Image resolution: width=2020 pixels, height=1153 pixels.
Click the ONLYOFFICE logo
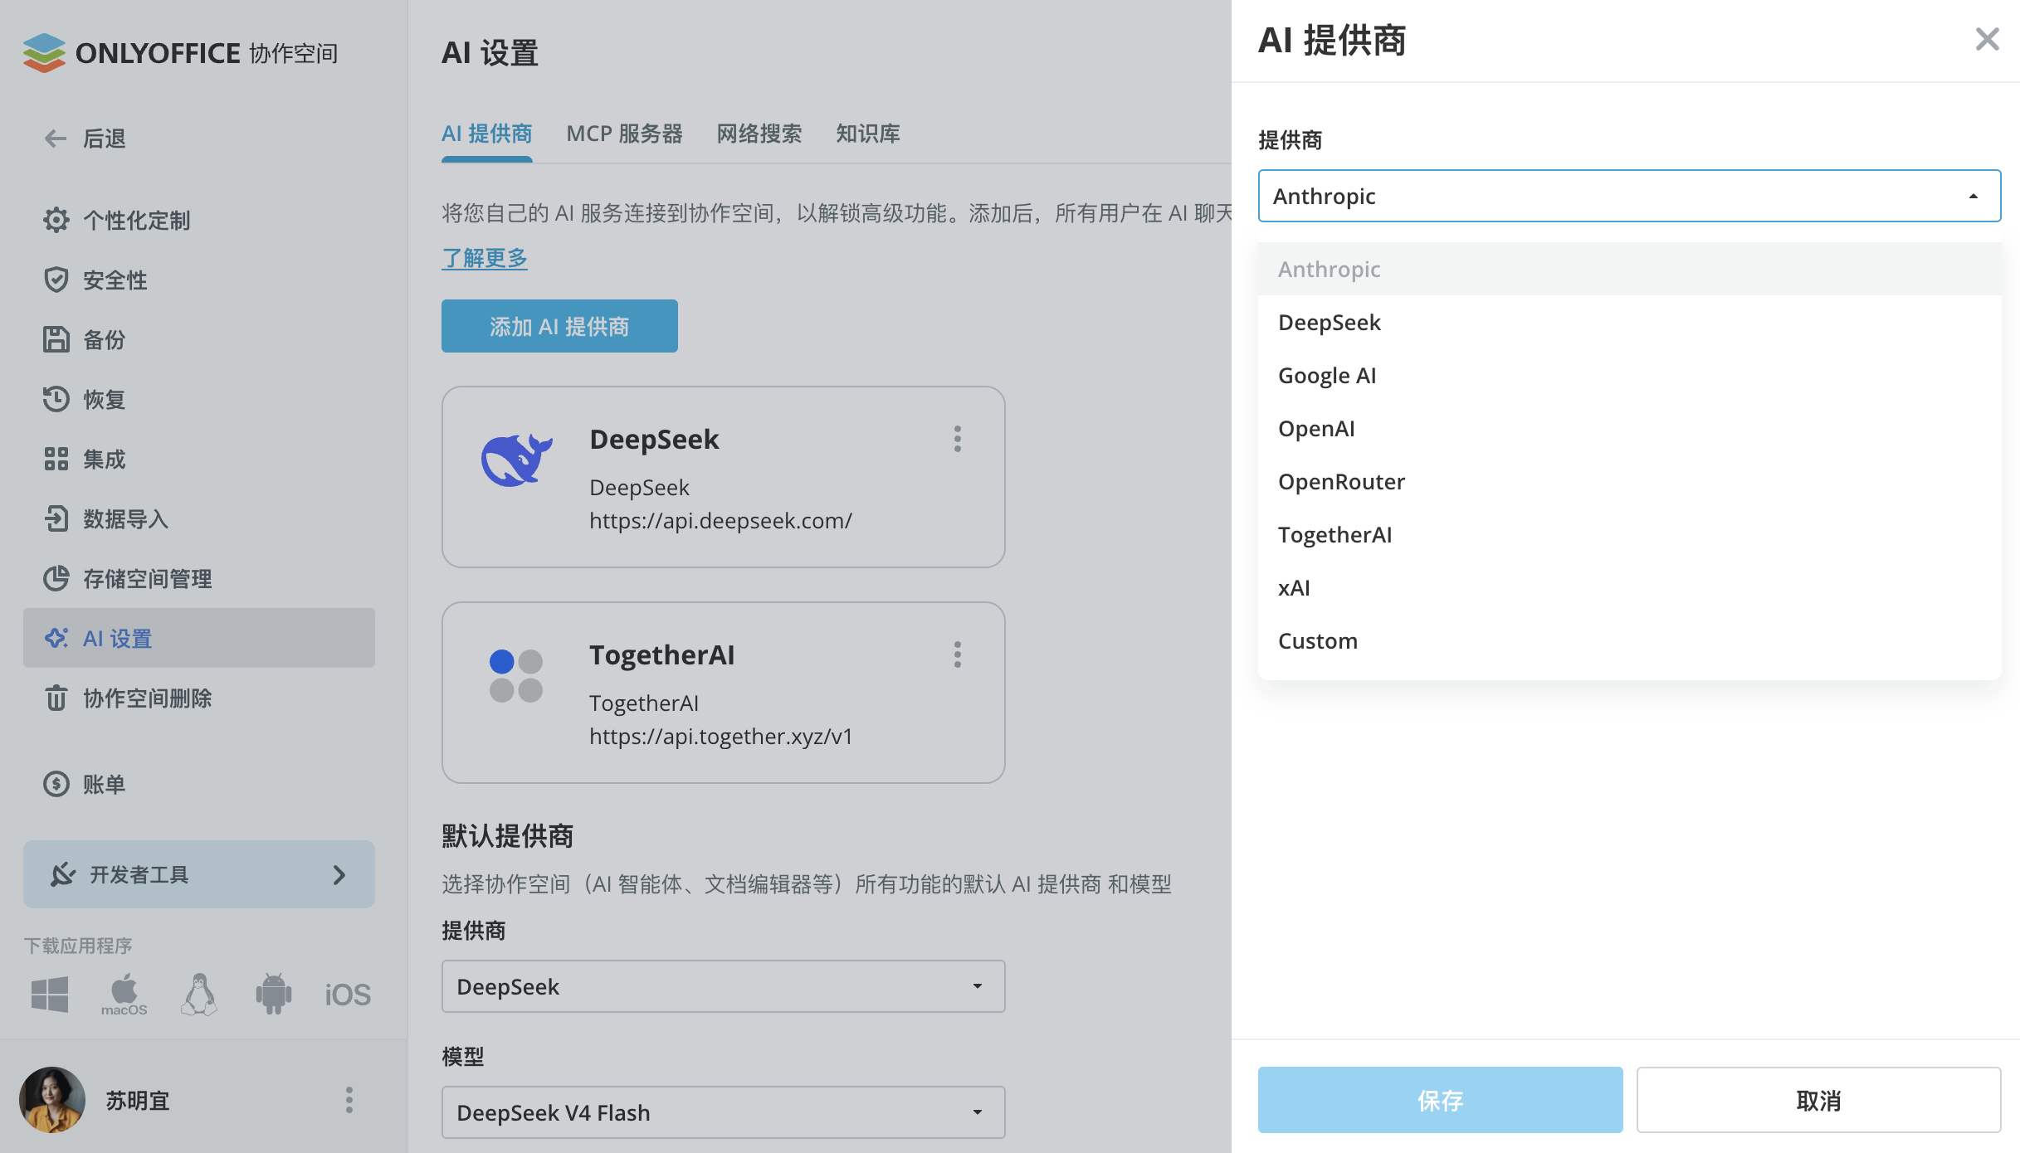click(180, 53)
